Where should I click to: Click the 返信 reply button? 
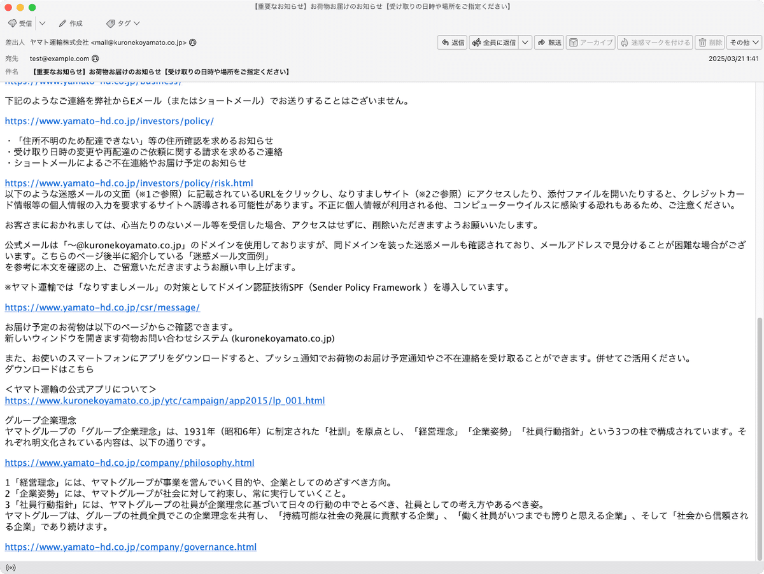point(452,43)
